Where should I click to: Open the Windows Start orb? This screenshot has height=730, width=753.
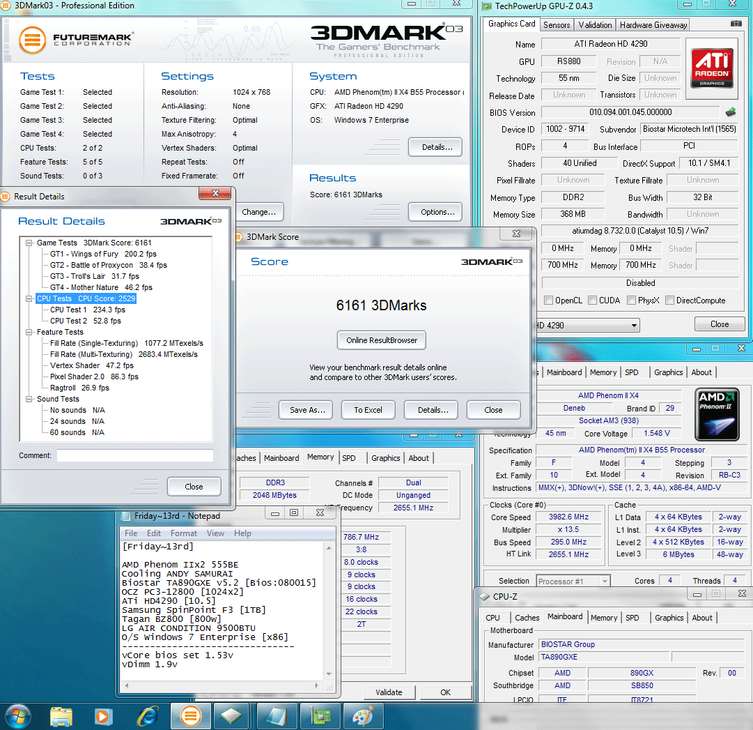pyautogui.click(x=18, y=717)
